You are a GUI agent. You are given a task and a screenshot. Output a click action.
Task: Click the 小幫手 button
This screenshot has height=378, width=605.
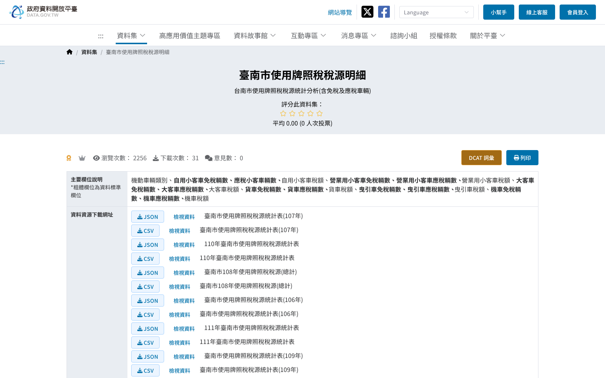coord(499,12)
